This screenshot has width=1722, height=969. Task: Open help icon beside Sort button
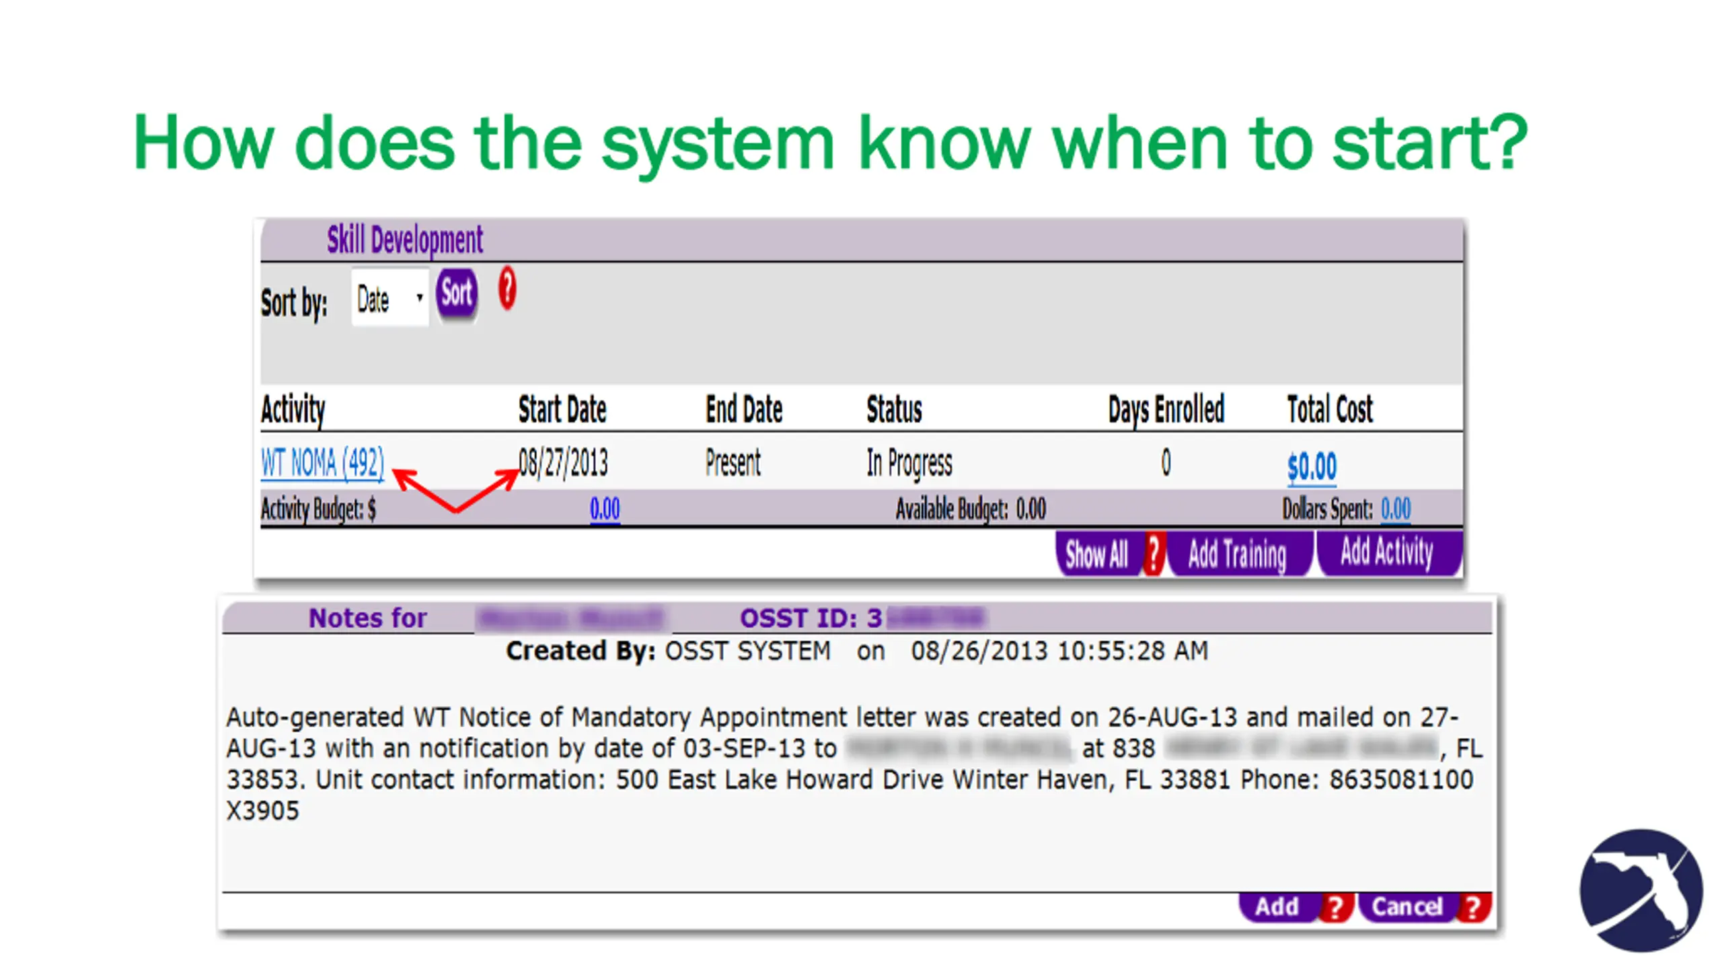coord(507,288)
